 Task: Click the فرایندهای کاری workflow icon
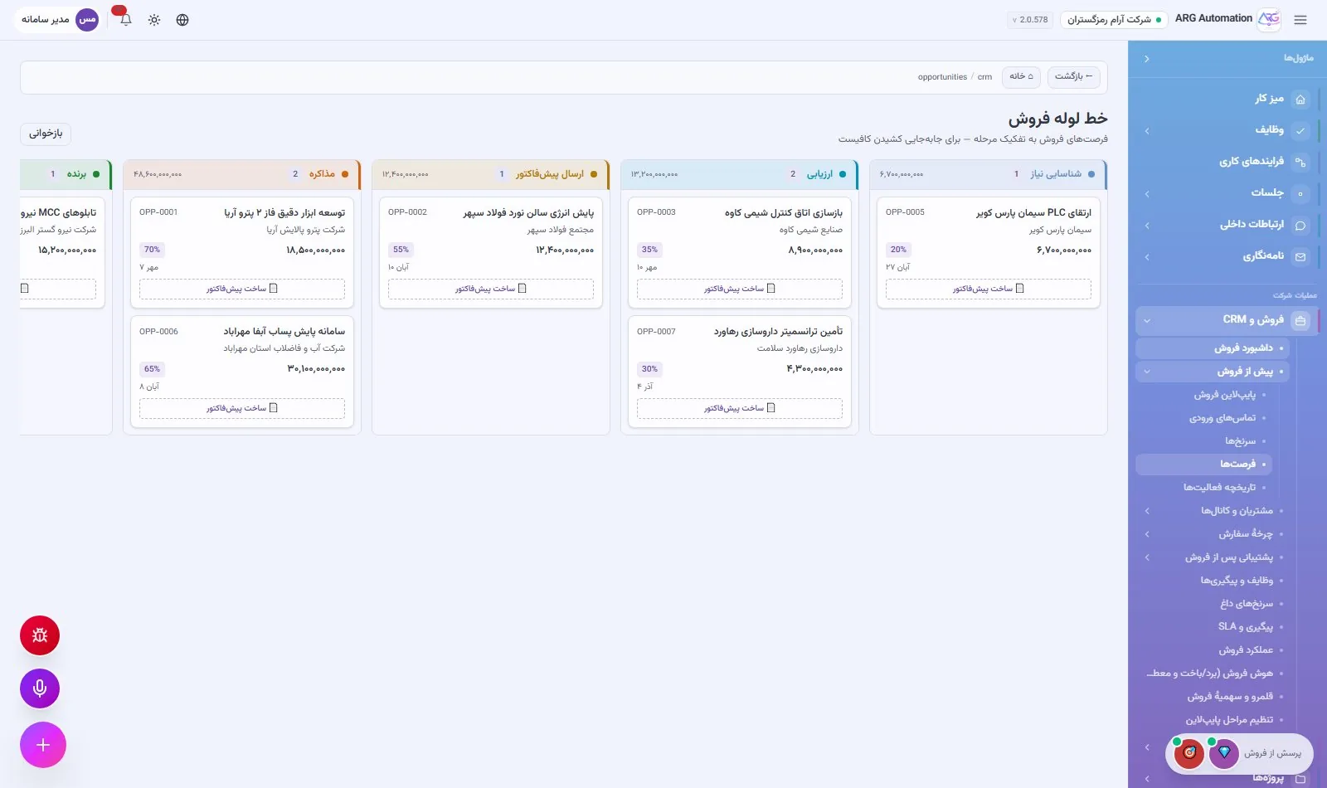[1300, 162]
